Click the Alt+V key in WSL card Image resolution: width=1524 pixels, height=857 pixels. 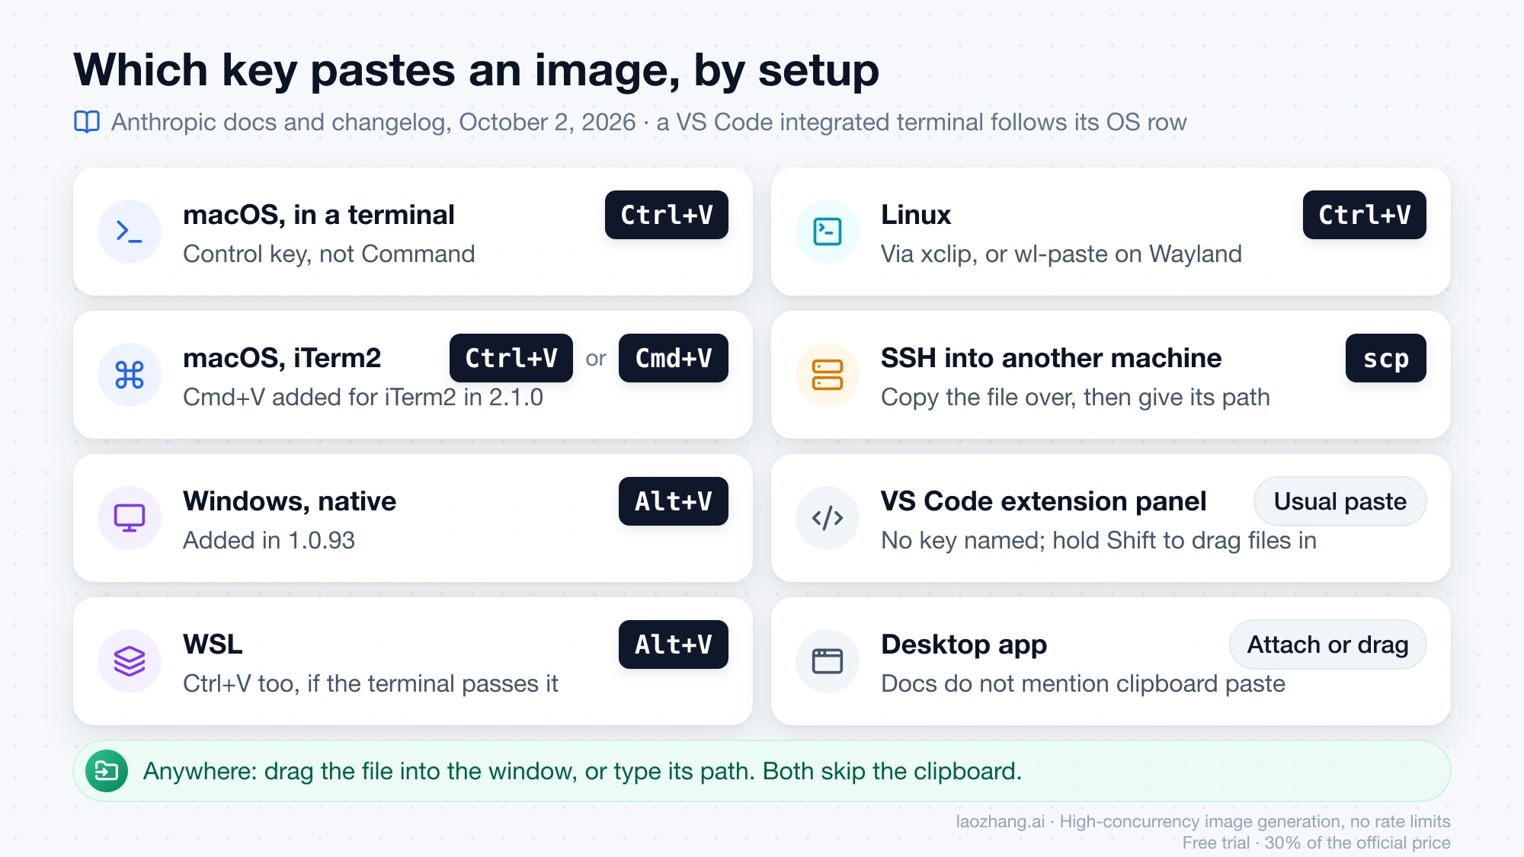tap(674, 644)
